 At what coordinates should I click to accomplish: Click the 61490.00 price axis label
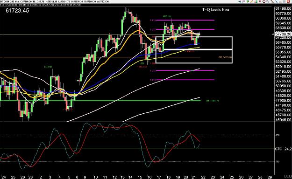tap(283, 9)
